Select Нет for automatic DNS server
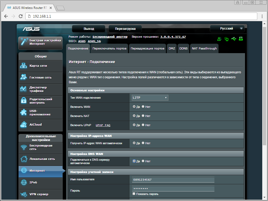Viewport: 268px width, 201px height. point(143,161)
